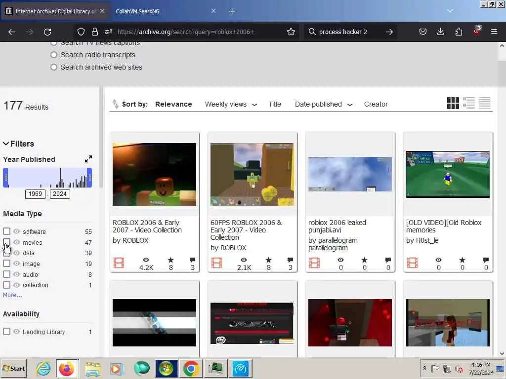
Task: Show hidden tray icons chevron
Action: pyautogui.click(x=424, y=368)
